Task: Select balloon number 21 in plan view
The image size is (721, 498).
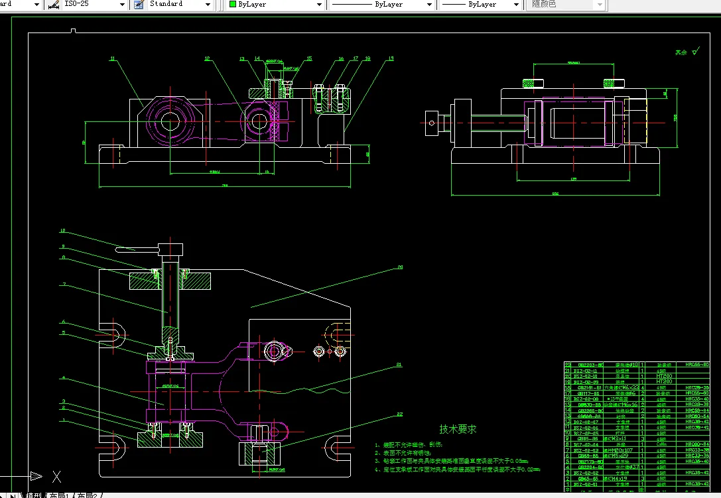Action: (399, 365)
